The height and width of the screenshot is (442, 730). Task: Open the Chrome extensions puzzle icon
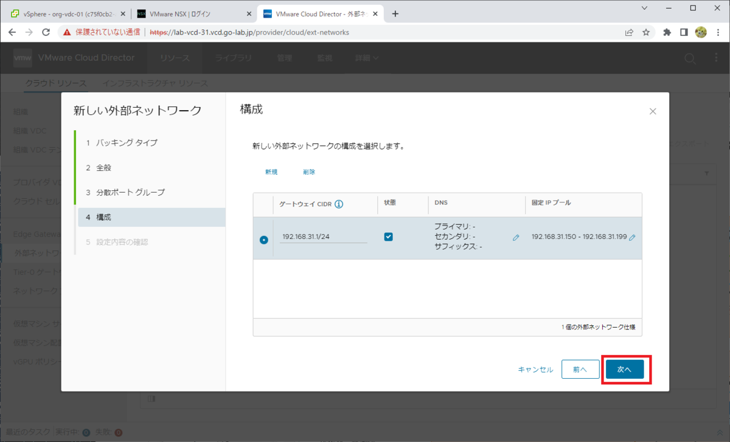[667, 32]
